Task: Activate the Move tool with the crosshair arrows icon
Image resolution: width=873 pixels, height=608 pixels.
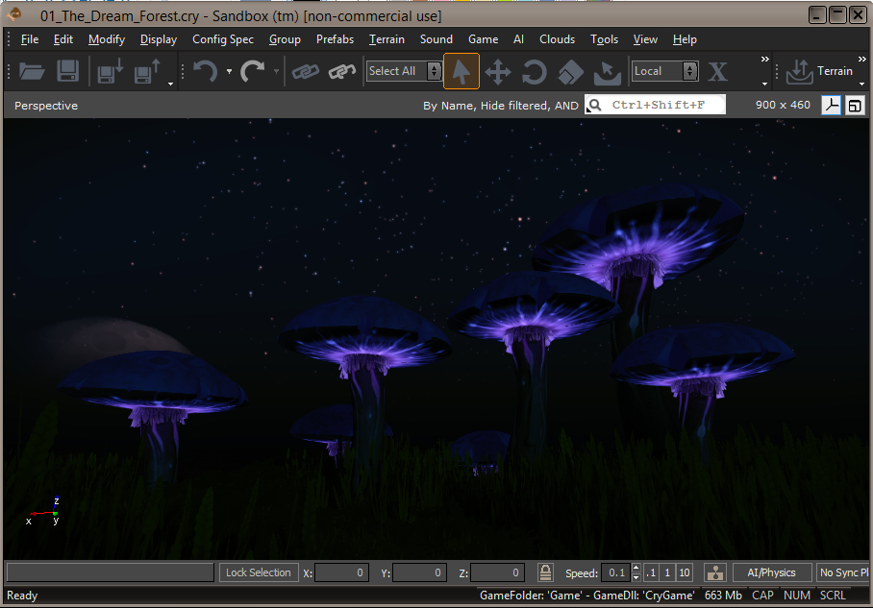Action: [x=498, y=72]
